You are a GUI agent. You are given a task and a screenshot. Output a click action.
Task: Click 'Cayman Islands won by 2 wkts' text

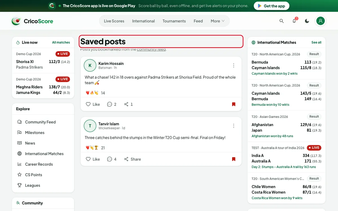tap(275, 73)
